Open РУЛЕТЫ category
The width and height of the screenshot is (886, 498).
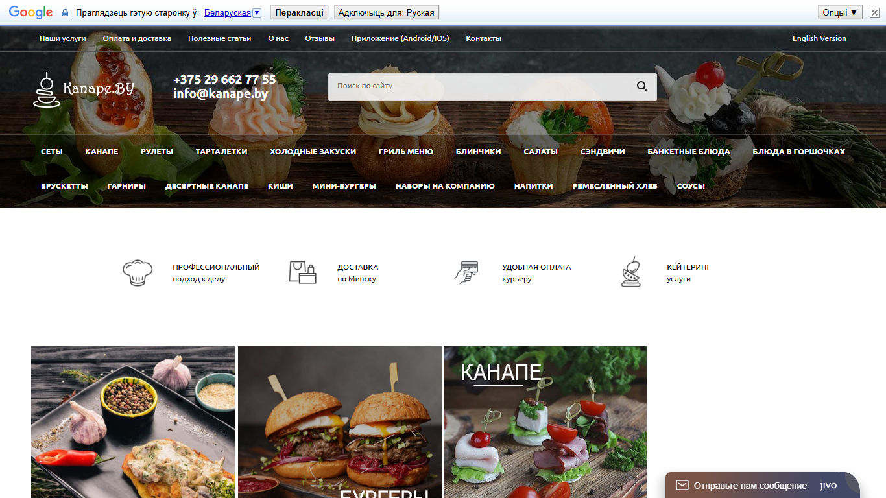point(157,152)
